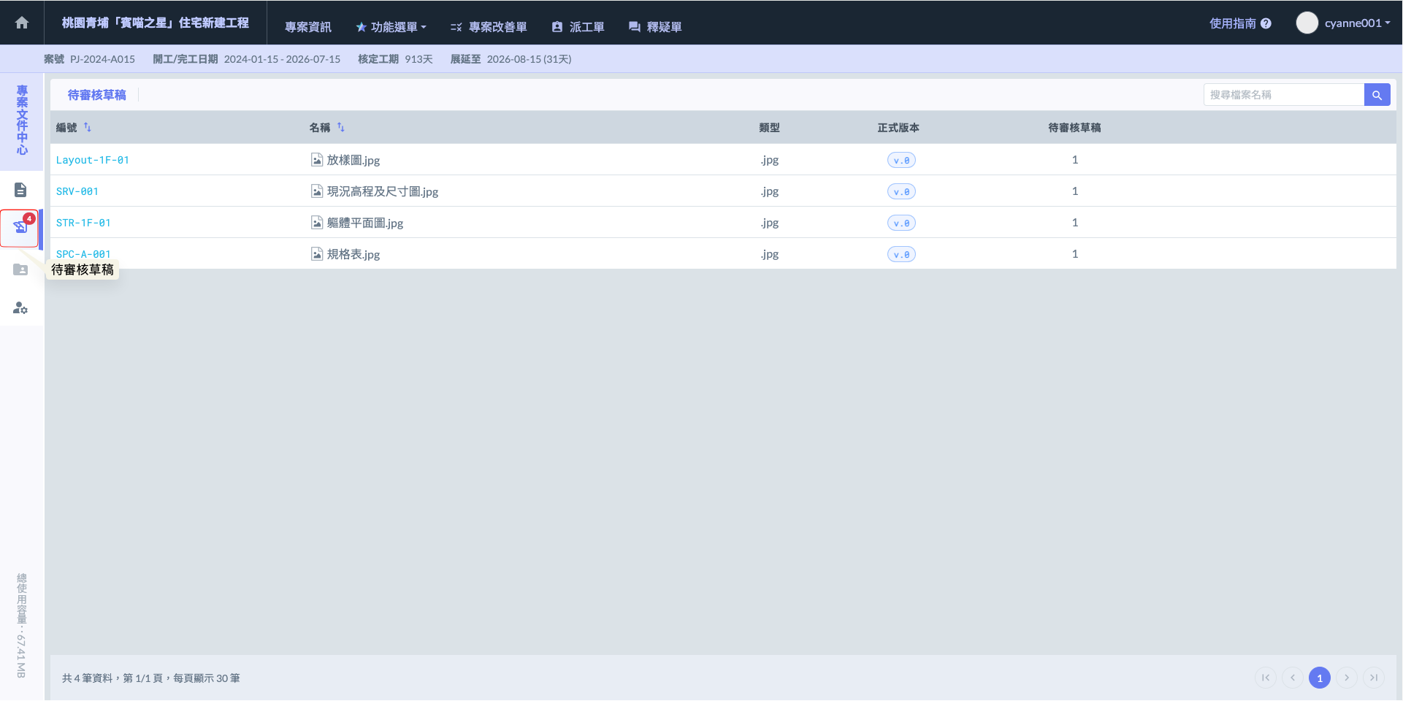Screen dimensions: 1403x701
Task: Open the documents icon in left sidebar
Action: [x=20, y=190]
